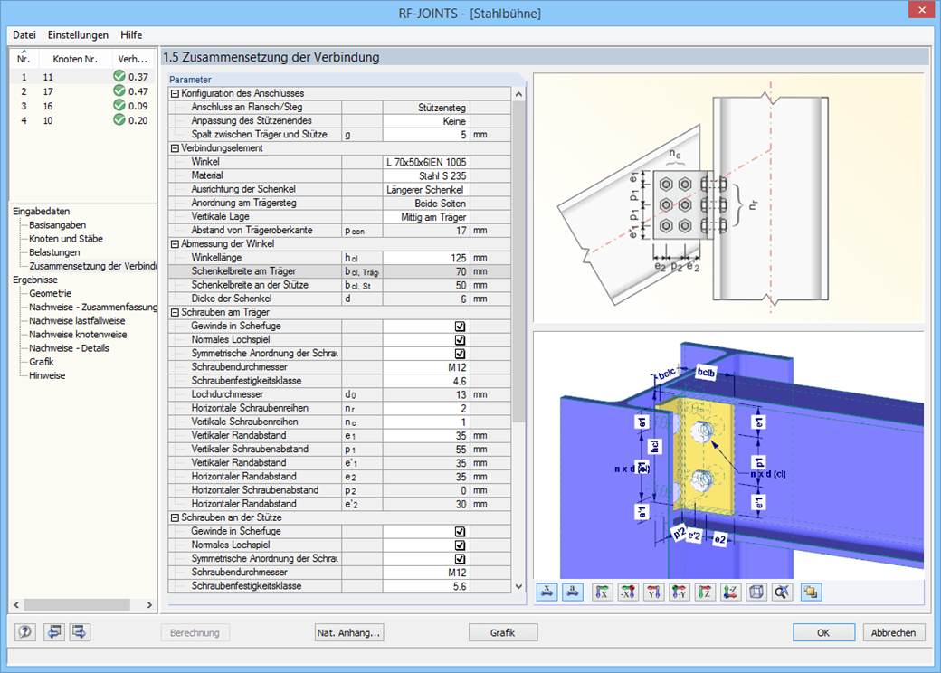Go to next window arrow button

(80, 631)
